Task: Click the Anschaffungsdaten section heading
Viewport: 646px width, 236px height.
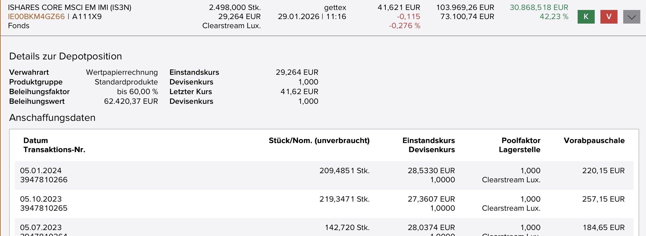Action: point(52,118)
